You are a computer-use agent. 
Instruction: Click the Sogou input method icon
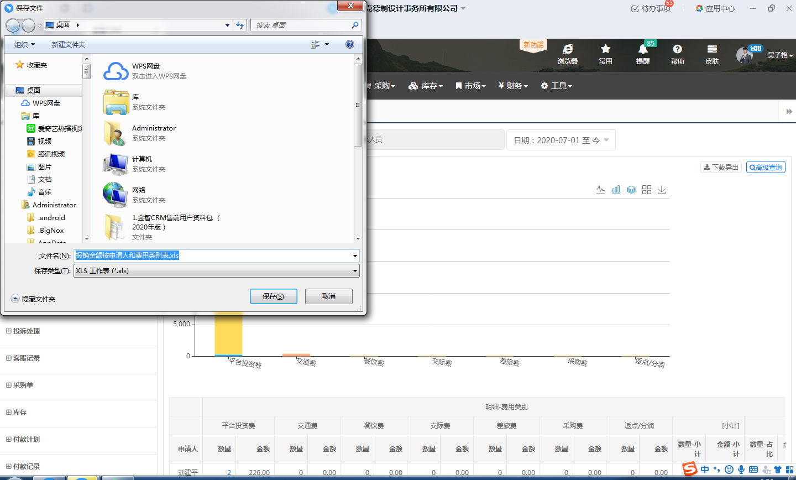(x=689, y=469)
